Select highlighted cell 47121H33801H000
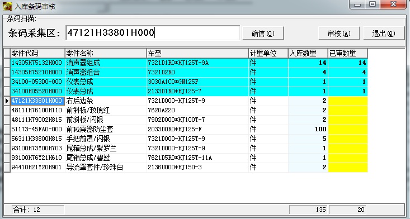 point(37,101)
